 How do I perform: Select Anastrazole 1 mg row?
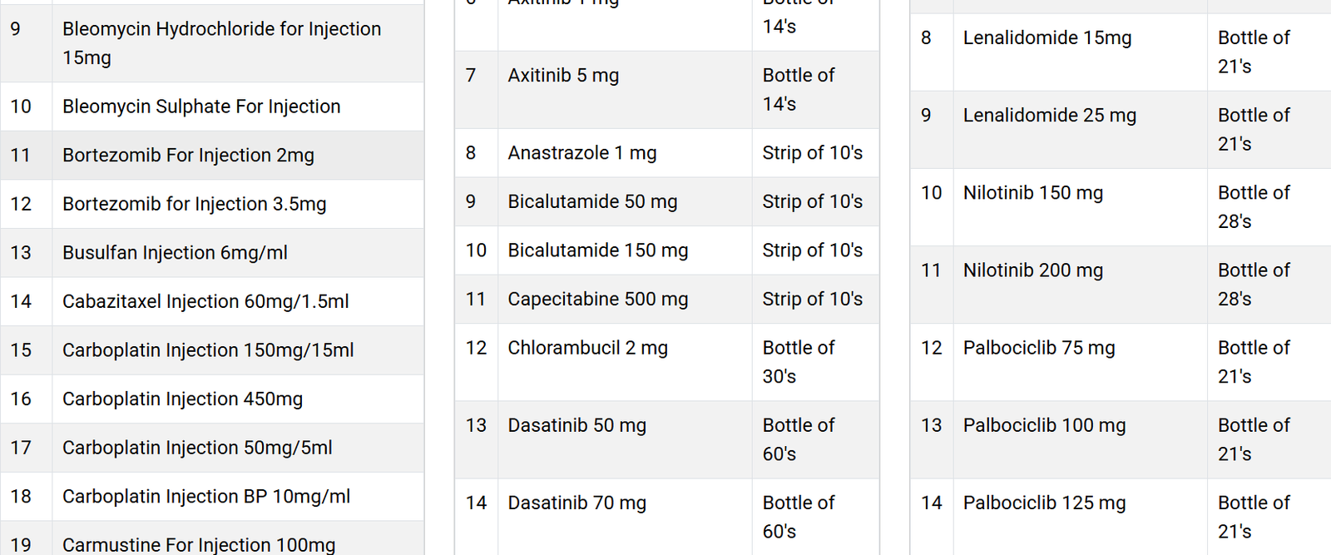click(x=667, y=153)
